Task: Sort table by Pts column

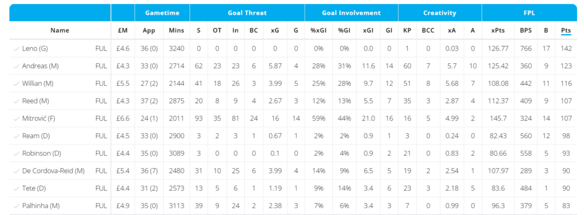Action: 566,31
